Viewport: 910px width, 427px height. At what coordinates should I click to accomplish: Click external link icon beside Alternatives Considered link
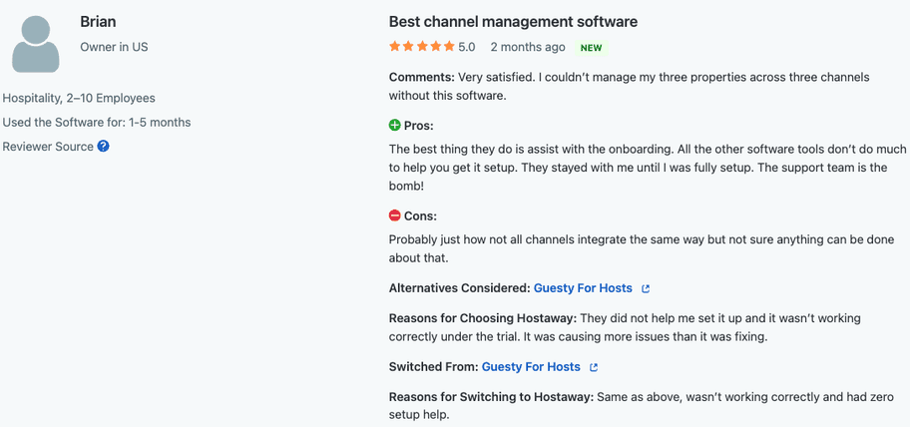click(x=646, y=288)
